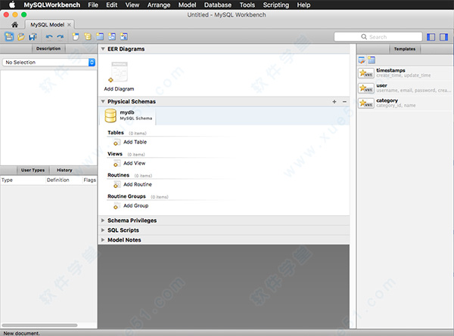Open the Scripting menu
This screenshot has height=336, width=454.
click(x=276, y=5)
